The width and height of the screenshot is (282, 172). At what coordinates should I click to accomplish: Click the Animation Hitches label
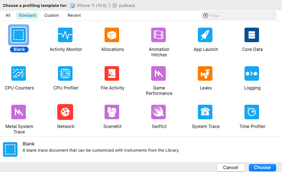159,52
